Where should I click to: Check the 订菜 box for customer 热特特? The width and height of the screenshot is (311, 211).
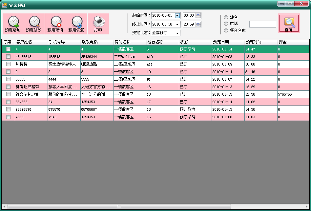pyautogui.click(x=8, y=64)
